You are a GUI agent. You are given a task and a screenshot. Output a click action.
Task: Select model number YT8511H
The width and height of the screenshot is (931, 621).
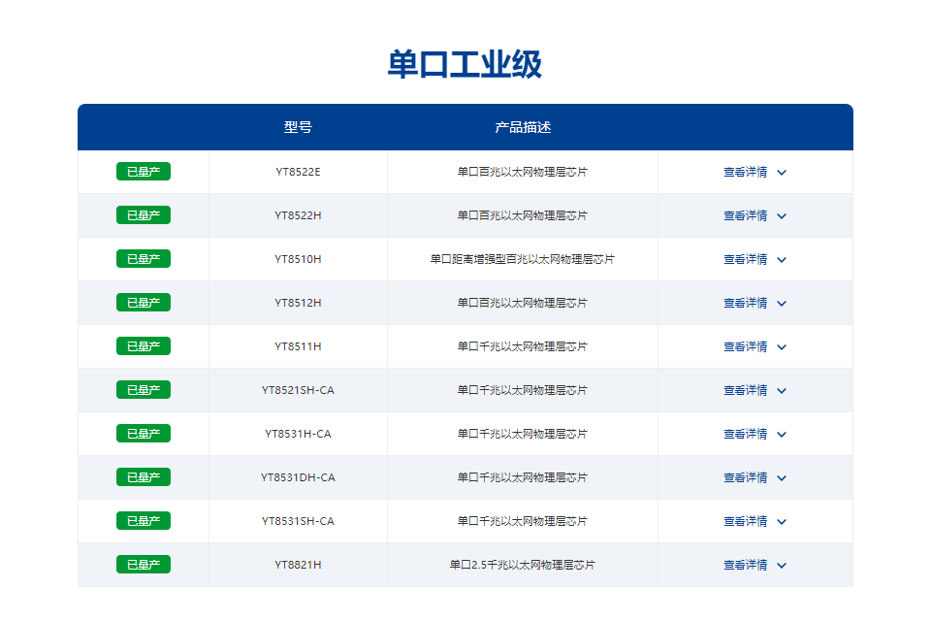click(298, 346)
